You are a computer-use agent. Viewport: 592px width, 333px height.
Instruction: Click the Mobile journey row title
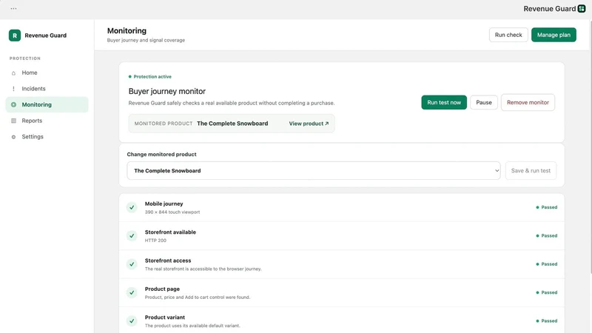164,204
